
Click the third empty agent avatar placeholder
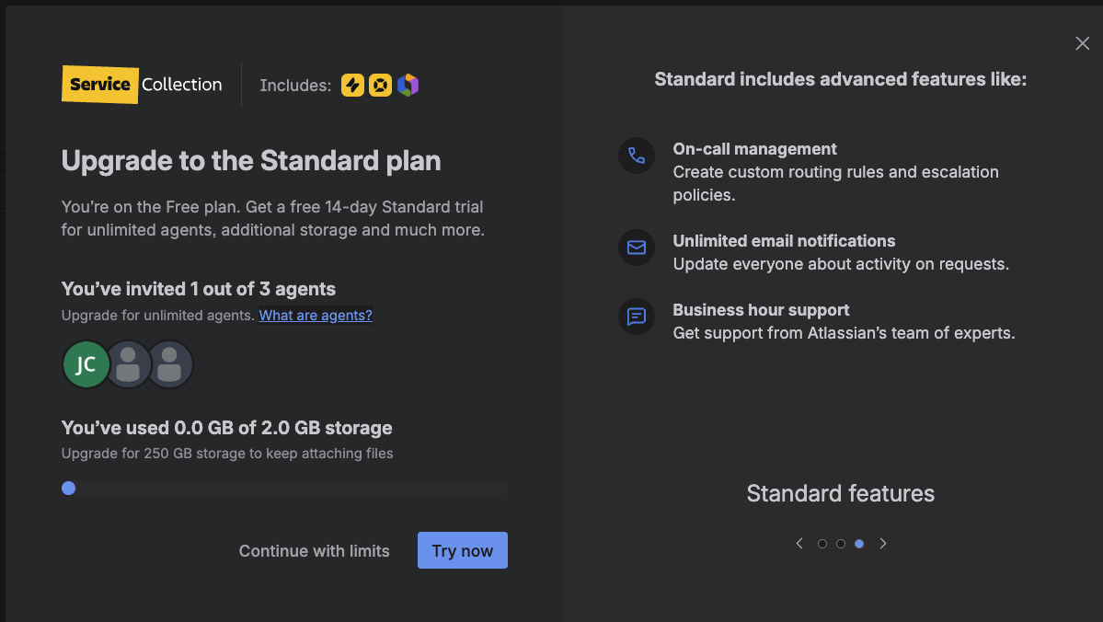pyautogui.click(x=170, y=364)
